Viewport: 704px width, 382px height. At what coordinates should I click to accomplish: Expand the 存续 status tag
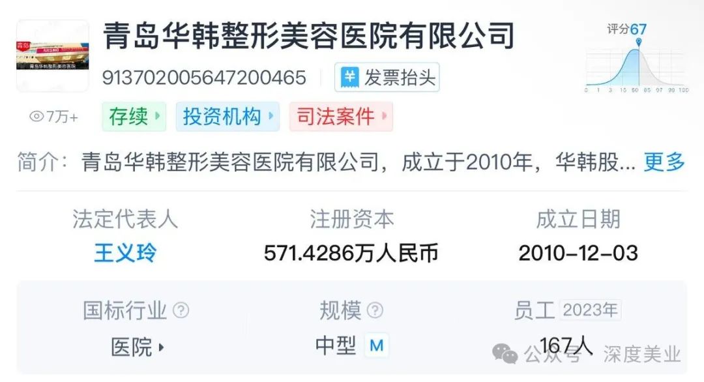pos(134,117)
